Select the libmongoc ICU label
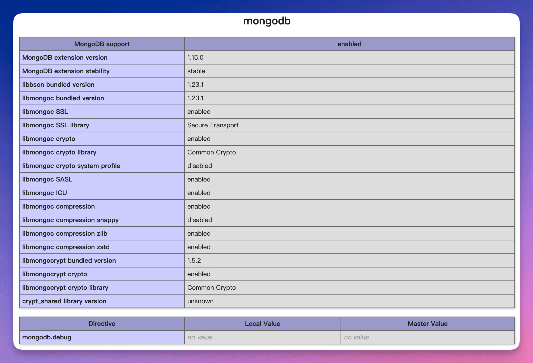 click(45, 193)
